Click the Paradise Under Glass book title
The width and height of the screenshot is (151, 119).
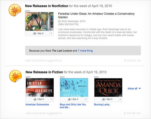[96, 15]
